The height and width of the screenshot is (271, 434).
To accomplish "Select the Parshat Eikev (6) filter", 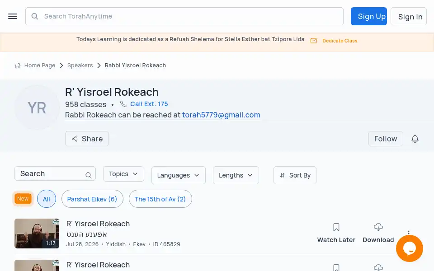I will (92, 199).
